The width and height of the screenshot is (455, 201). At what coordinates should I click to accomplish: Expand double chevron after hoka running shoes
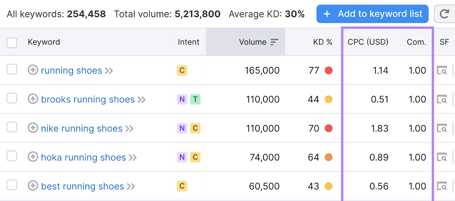(133, 157)
